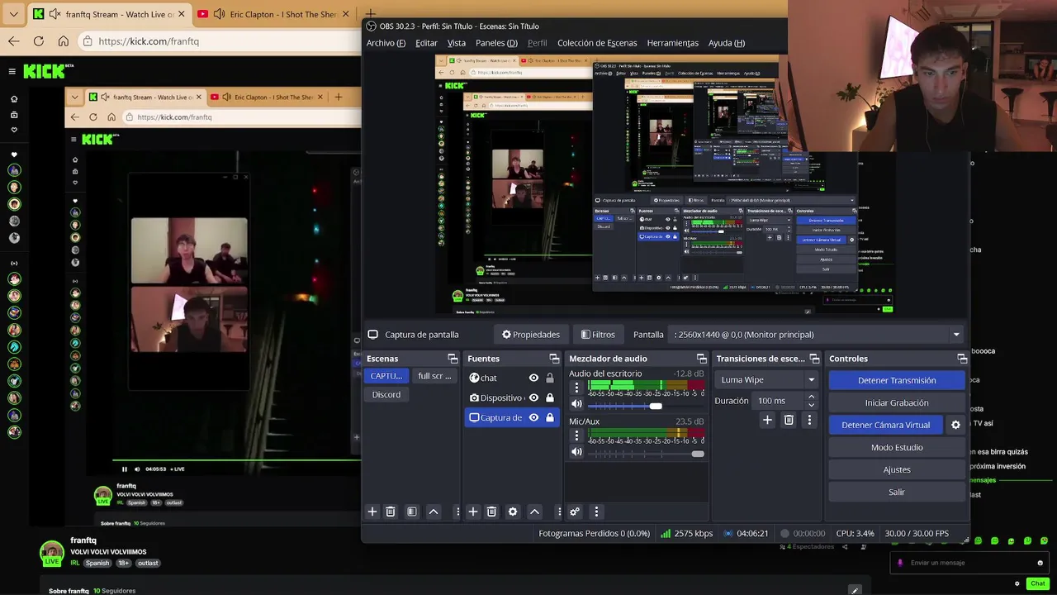Open the Editar menu in OBS
The height and width of the screenshot is (595, 1057).
tap(426, 43)
